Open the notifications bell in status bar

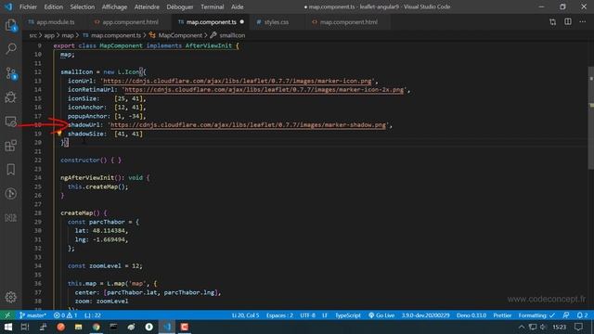(x=582, y=315)
